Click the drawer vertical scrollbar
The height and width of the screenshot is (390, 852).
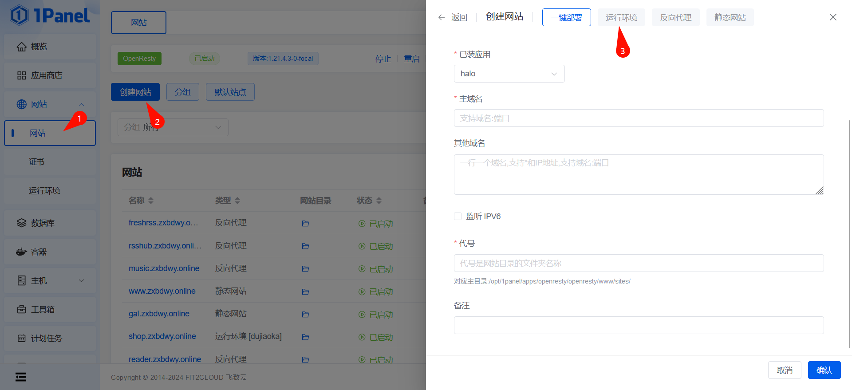pos(850,234)
